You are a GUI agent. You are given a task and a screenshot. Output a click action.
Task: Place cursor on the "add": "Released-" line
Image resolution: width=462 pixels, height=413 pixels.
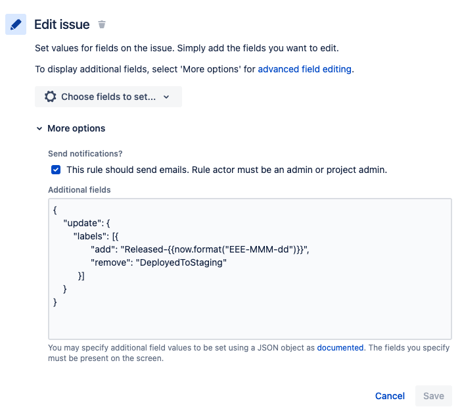tap(200, 249)
